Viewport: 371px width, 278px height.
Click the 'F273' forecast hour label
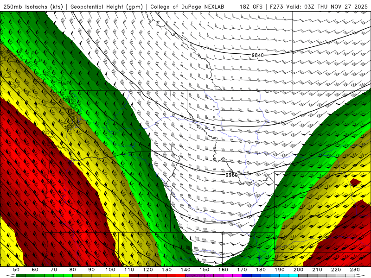pos(276,6)
